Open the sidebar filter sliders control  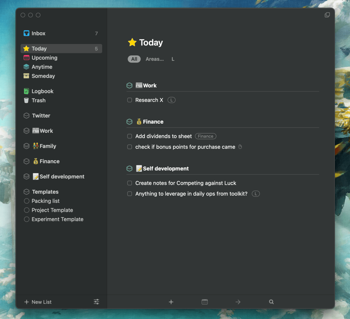(x=96, y=302)
